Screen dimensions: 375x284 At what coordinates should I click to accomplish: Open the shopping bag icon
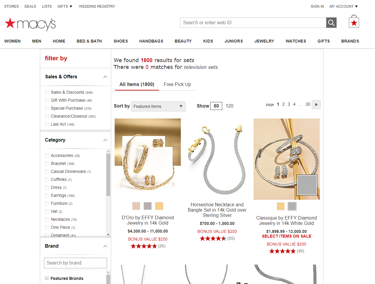point(354,22)
